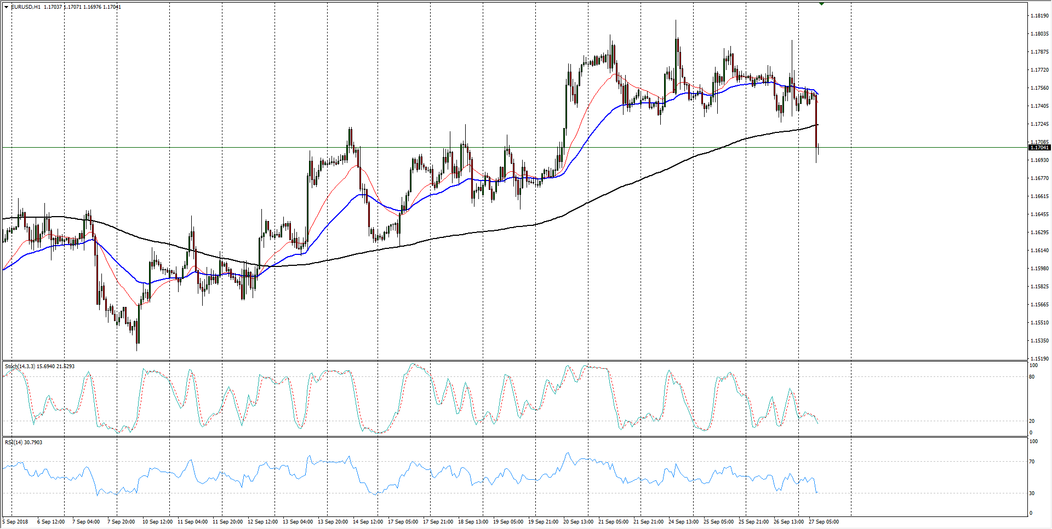Image resolution: width=1052 pixels, height=529 pixels.
Task: Click the 1.17560 price axis label
Action: (1039, 88)
